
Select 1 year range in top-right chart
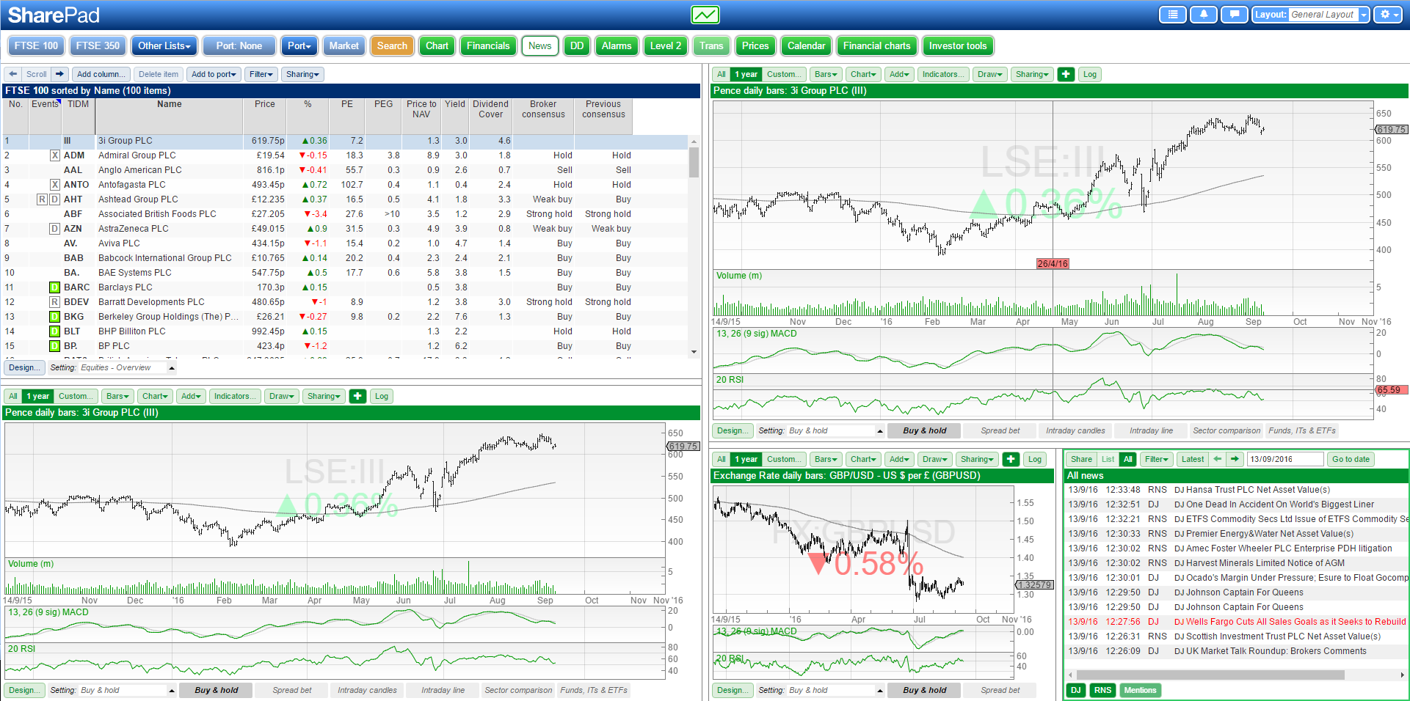(x=746, y=74)
